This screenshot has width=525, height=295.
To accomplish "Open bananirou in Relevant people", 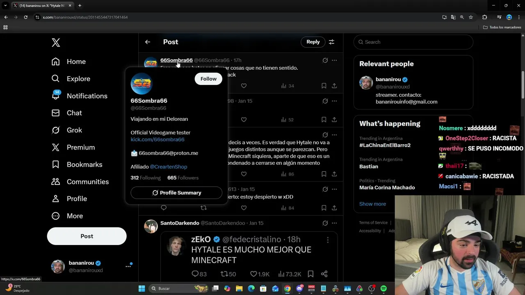I will [388, 79].
